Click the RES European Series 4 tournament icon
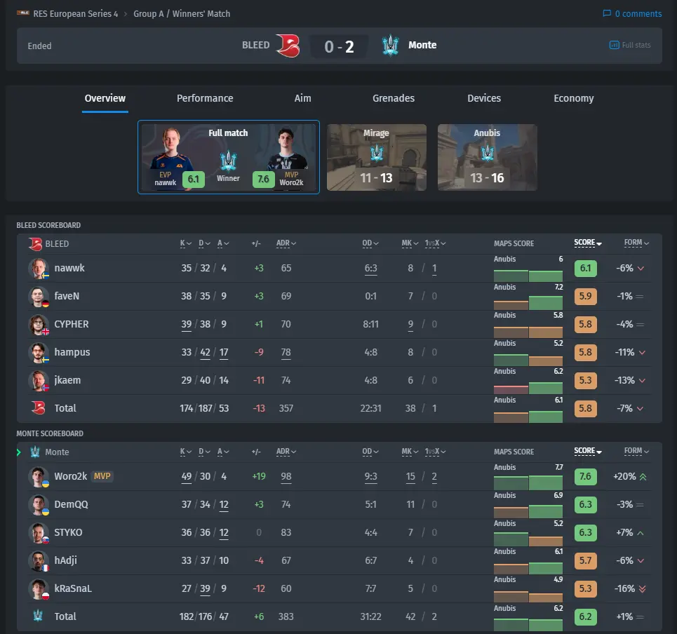The image size is (677, 634). click(23, 13)
